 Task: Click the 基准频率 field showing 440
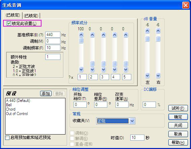coord(53,35)
